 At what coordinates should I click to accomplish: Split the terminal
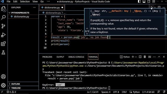[x=140, y=57]
